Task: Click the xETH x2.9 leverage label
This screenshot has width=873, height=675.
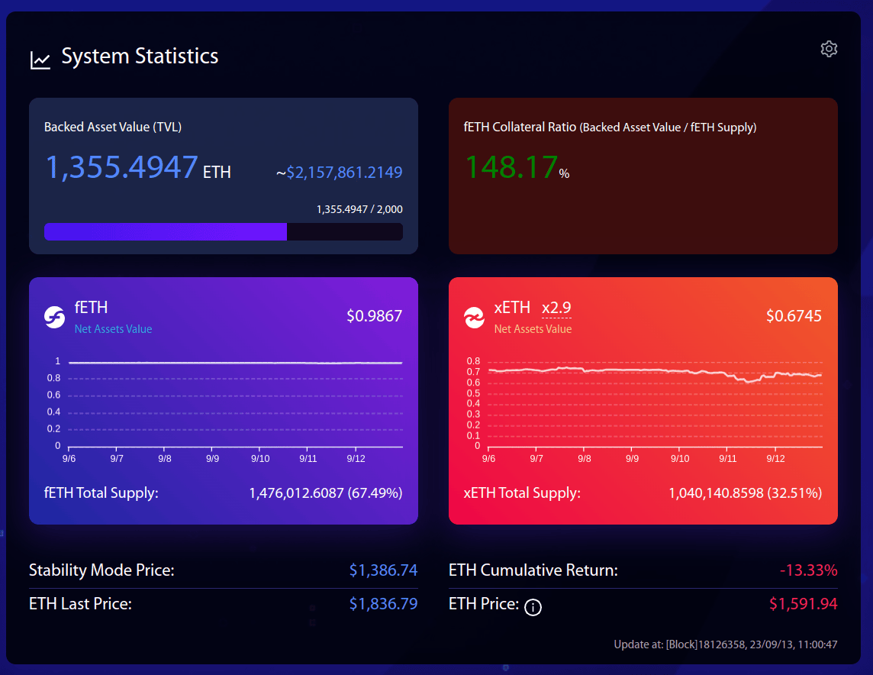Action: pos(556,308)
